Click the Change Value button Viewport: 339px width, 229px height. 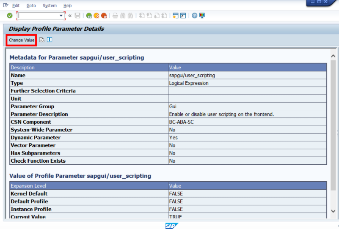[22, 40]
